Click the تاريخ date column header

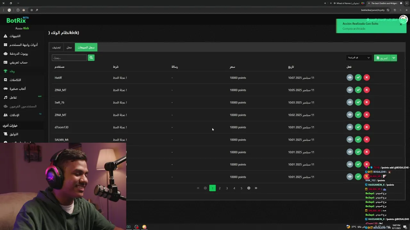pyautogui.click(x=291, y=67)
